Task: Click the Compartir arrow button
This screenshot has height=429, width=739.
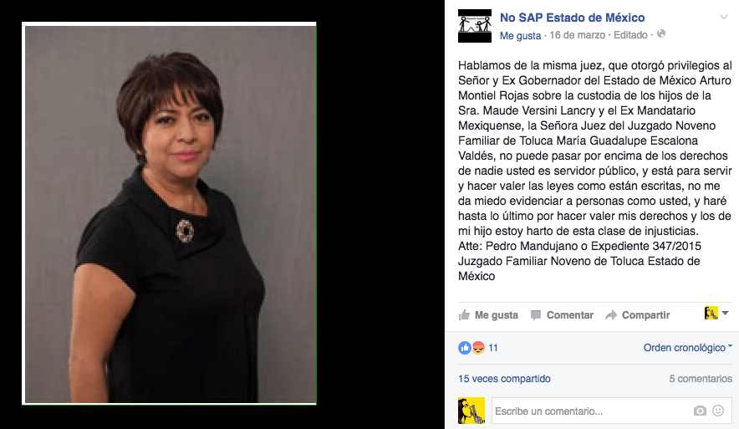Action: (x=638, y=315)
